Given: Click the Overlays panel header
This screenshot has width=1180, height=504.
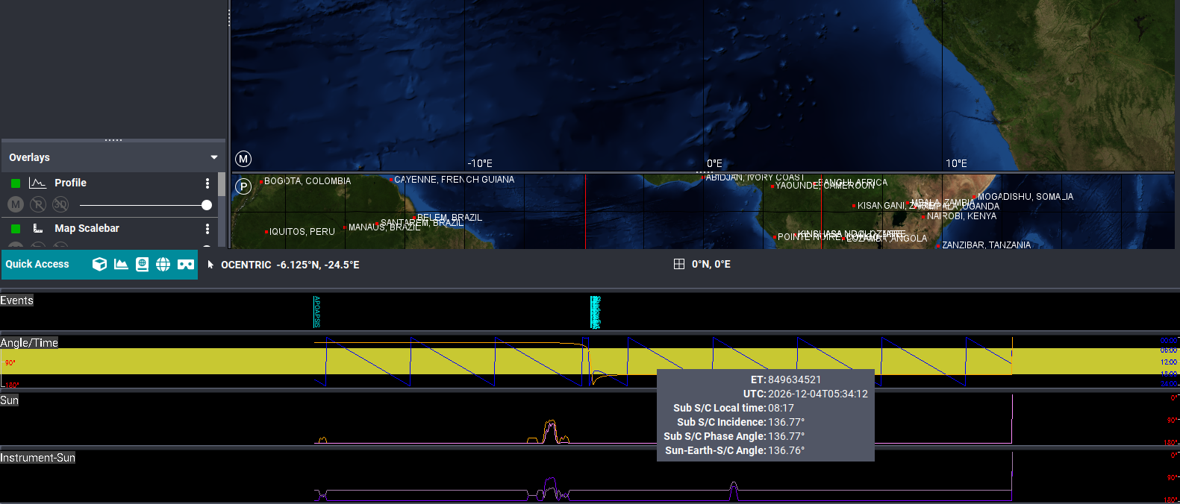Looking at the screenshot, I should tap(113, 157).
